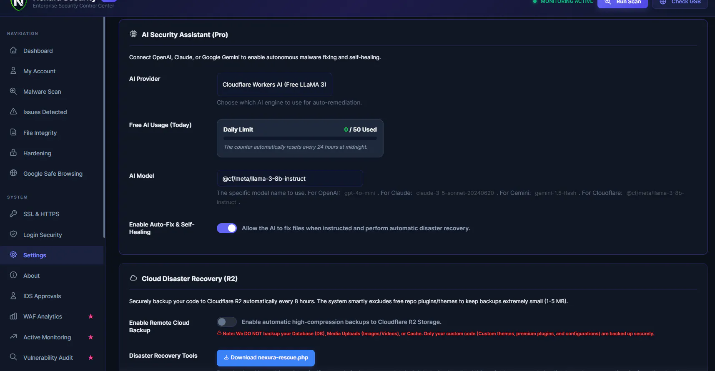Click the Malware Scan magnifier icon
Image resolution: width=715 pixels, height=371 pixels.
13,91
